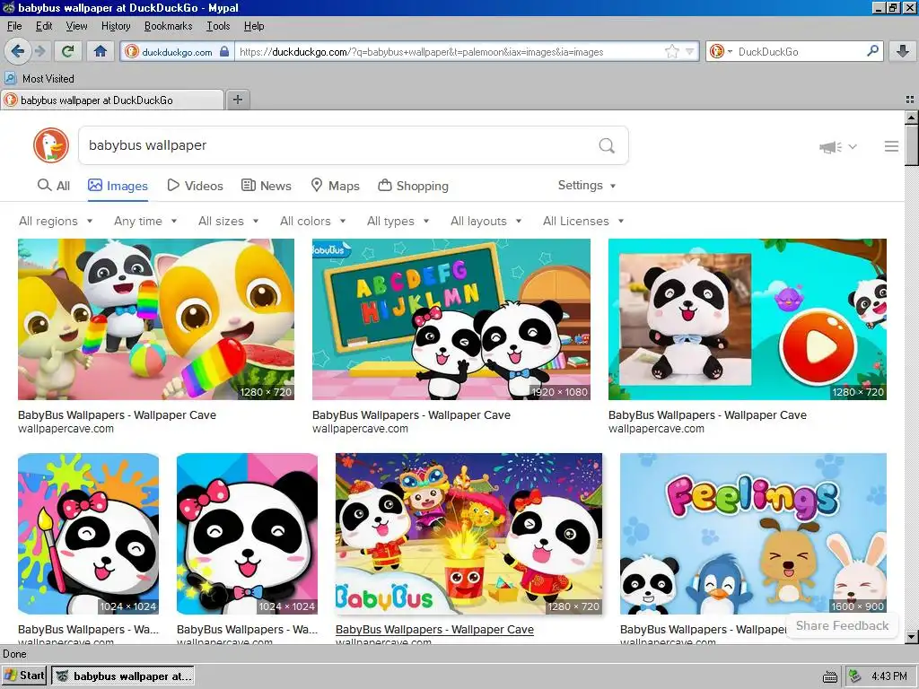Screen dimensions: 919x689
Task: Select the babybus wallpaper taskbar button
Action: pyautogui.click(x=122, y=676)
